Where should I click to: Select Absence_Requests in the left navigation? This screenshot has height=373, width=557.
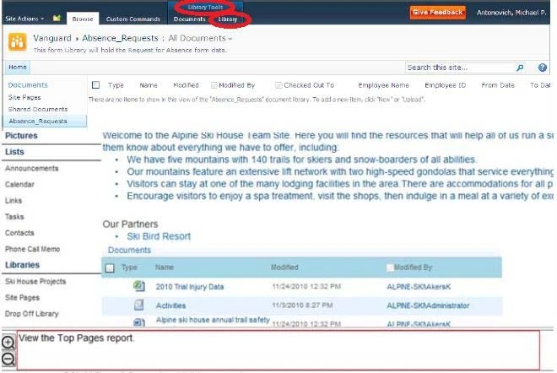(37, 121)
